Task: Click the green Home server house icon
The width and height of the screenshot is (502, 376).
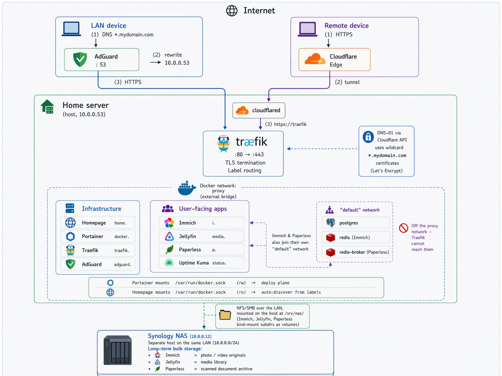Action: 47,107
